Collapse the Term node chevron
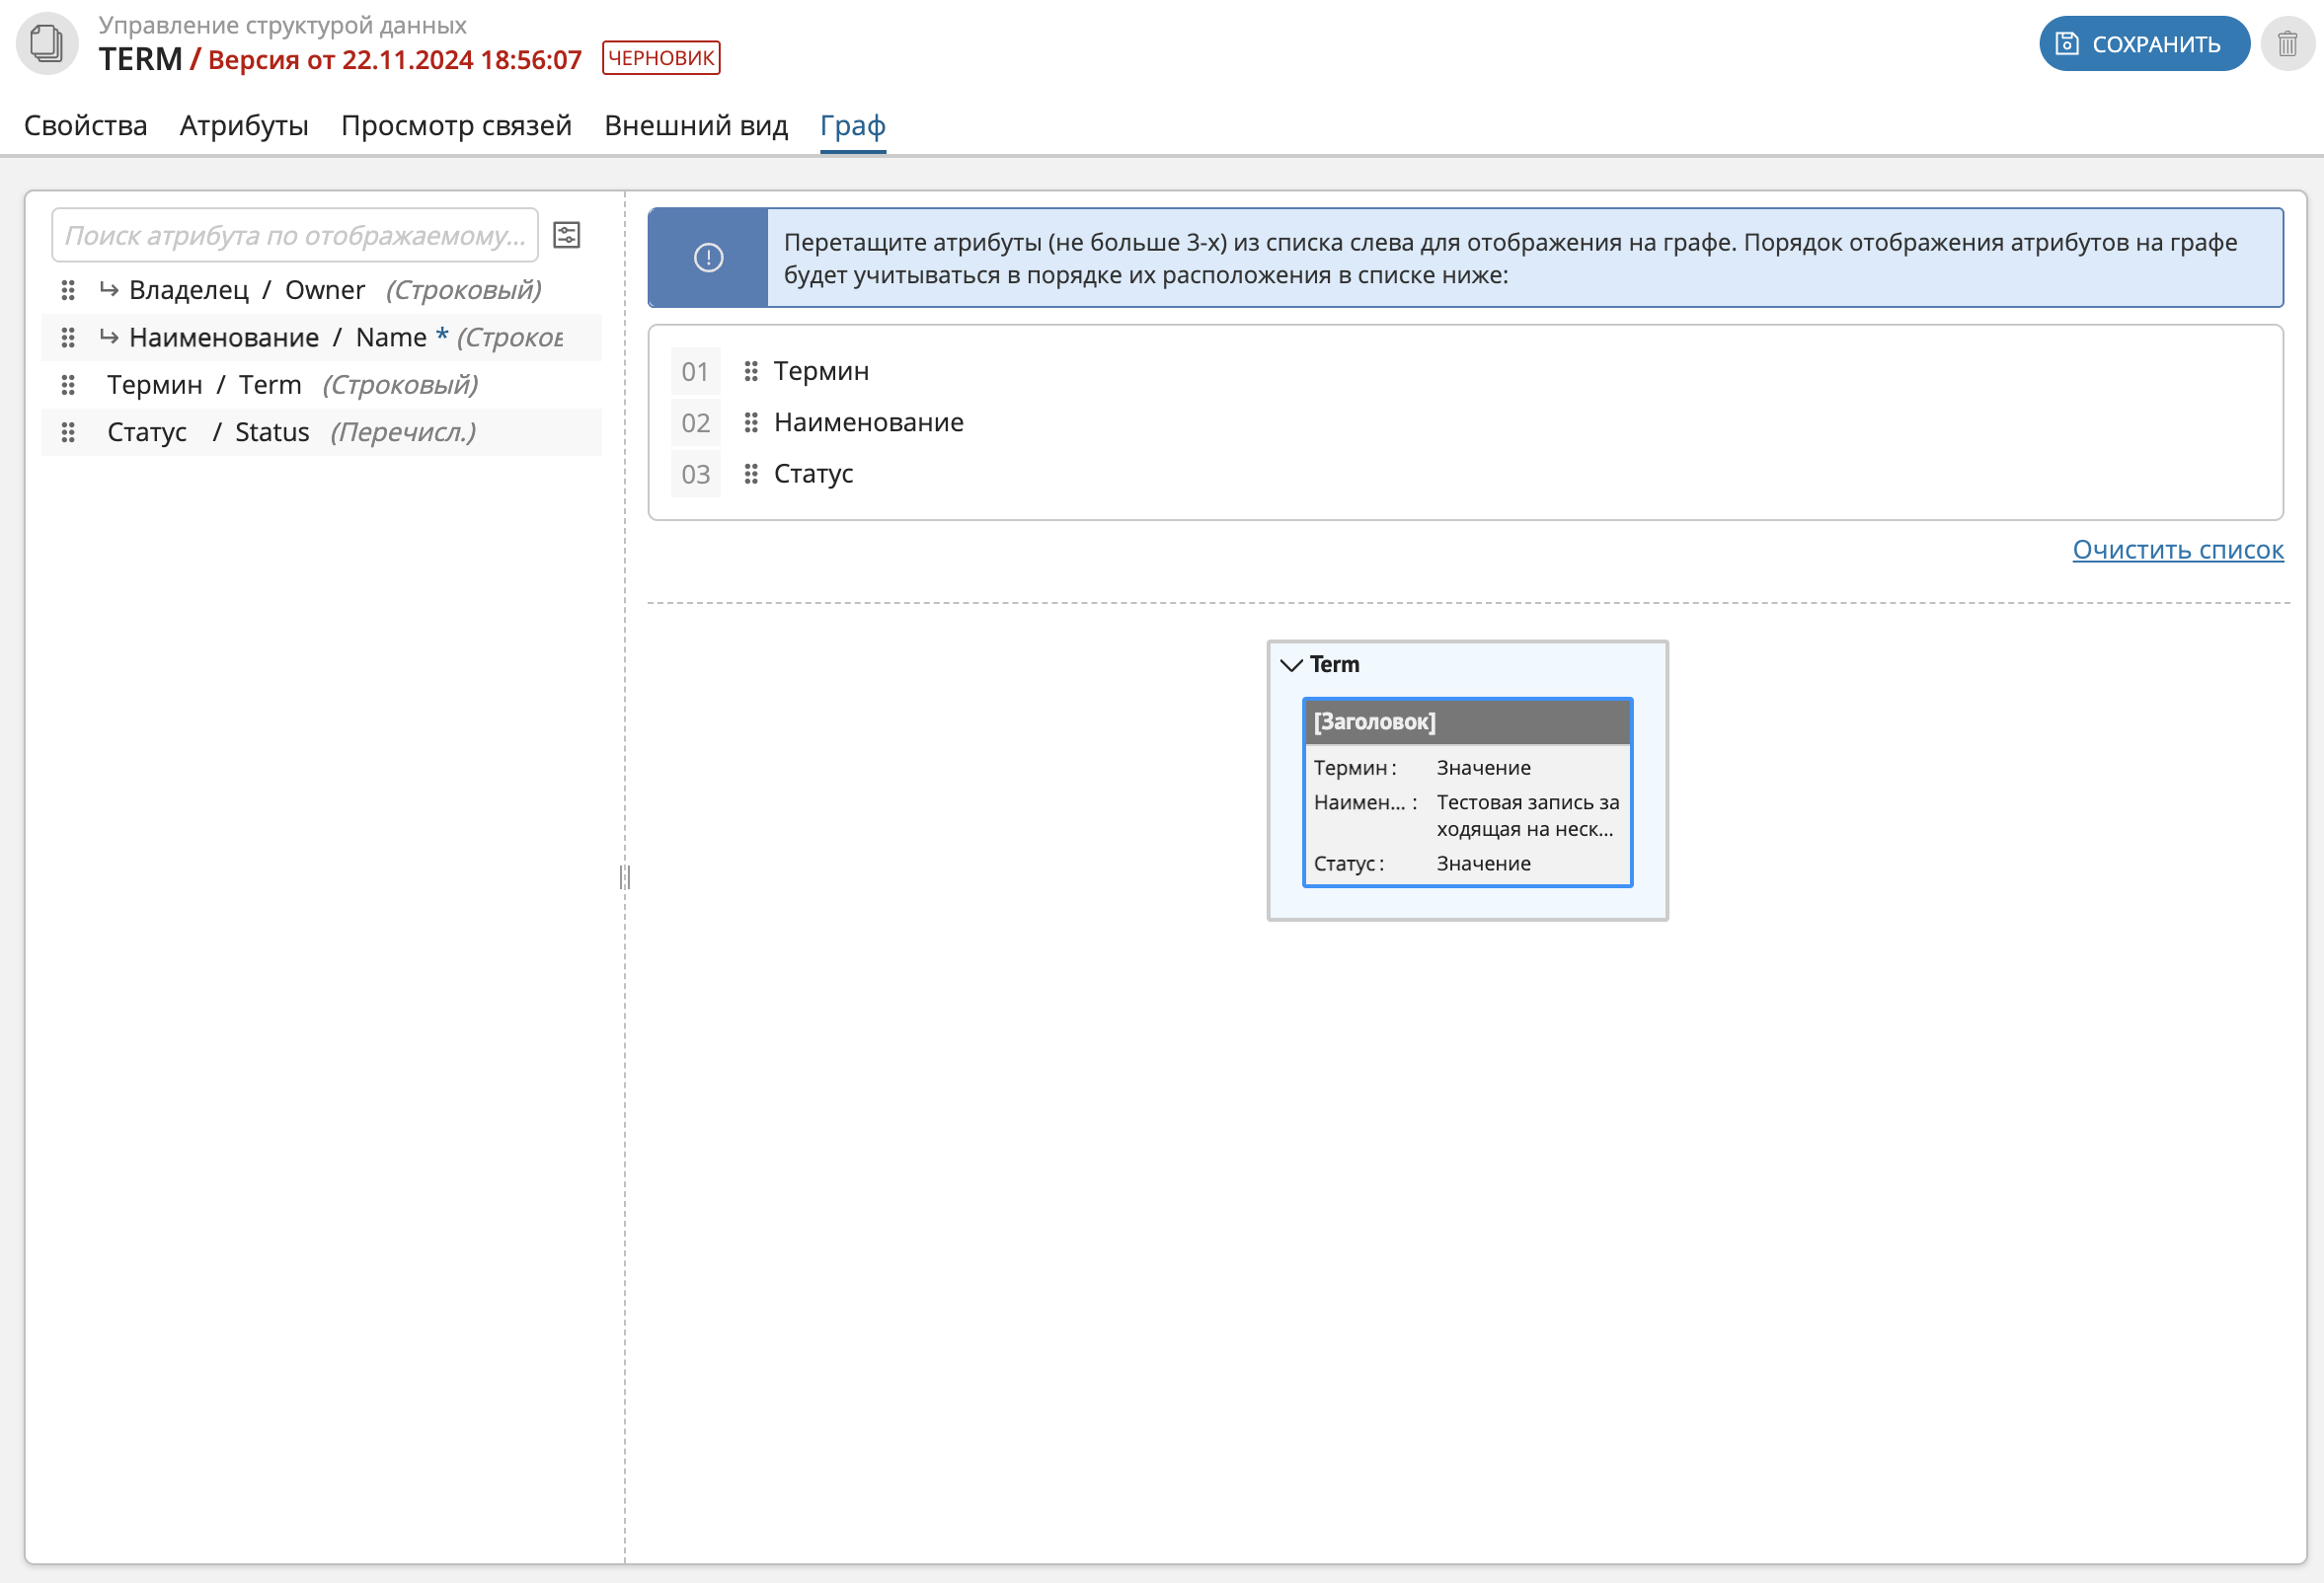The width and height of the screenshot is (2324, 1583). click(1291, 664)
